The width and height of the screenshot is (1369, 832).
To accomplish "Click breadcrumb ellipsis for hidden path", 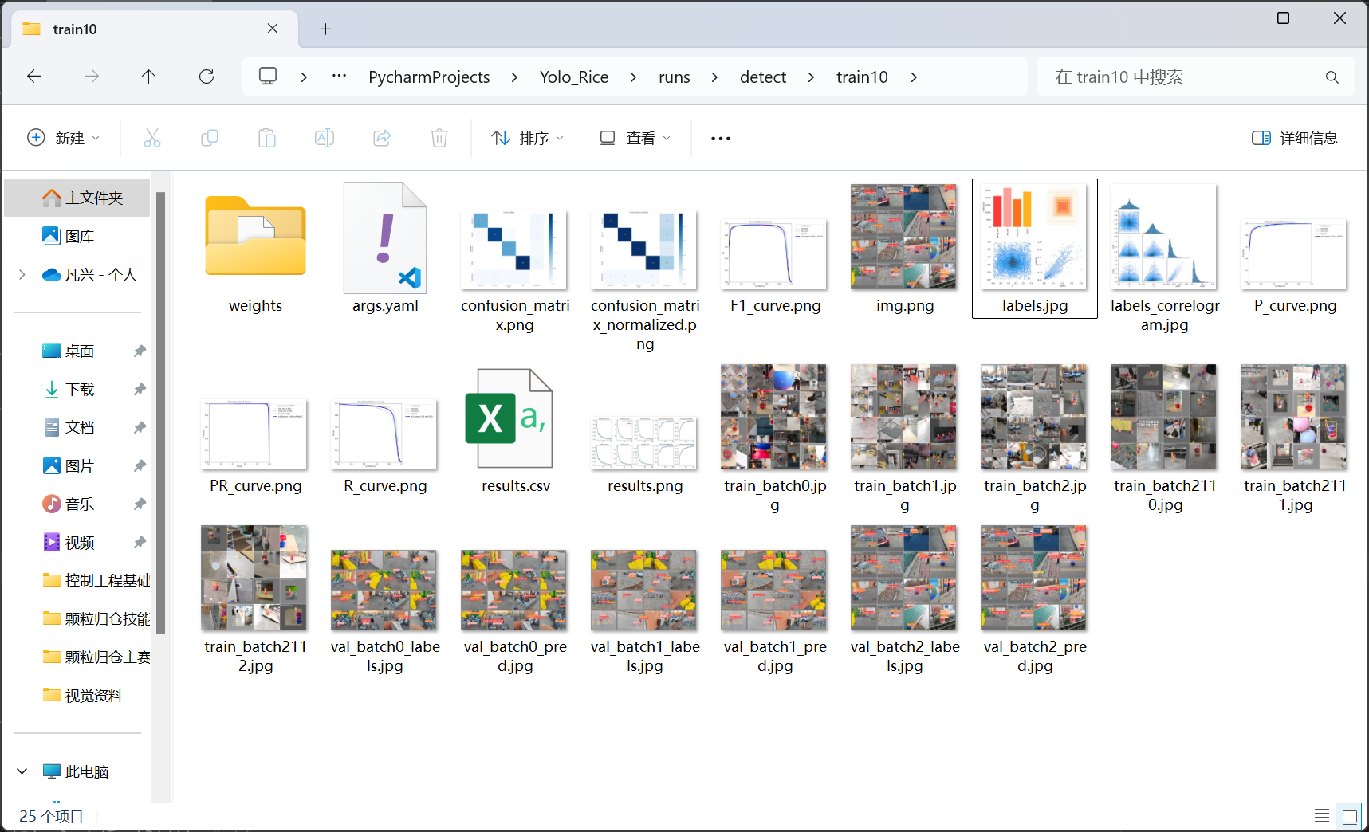I will tap(339, 77).
